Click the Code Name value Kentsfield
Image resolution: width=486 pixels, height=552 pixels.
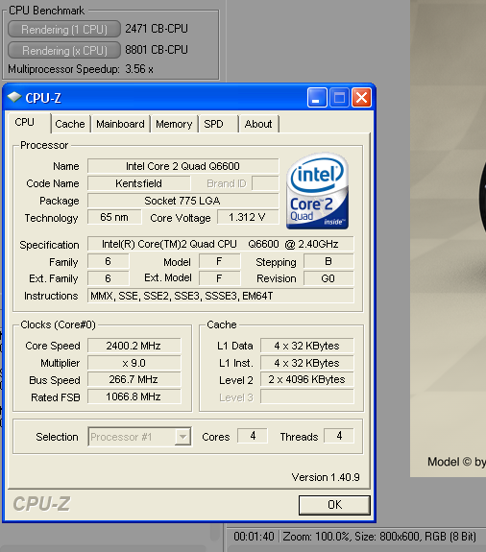tap(138, 183)
